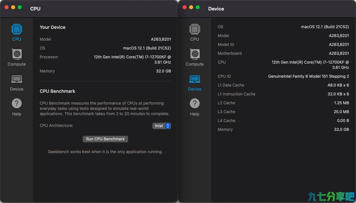This screenshot has height=203, width=356.
Task: Click the L3 Cache value 25.0 MB
Action: tap(341, 112)
